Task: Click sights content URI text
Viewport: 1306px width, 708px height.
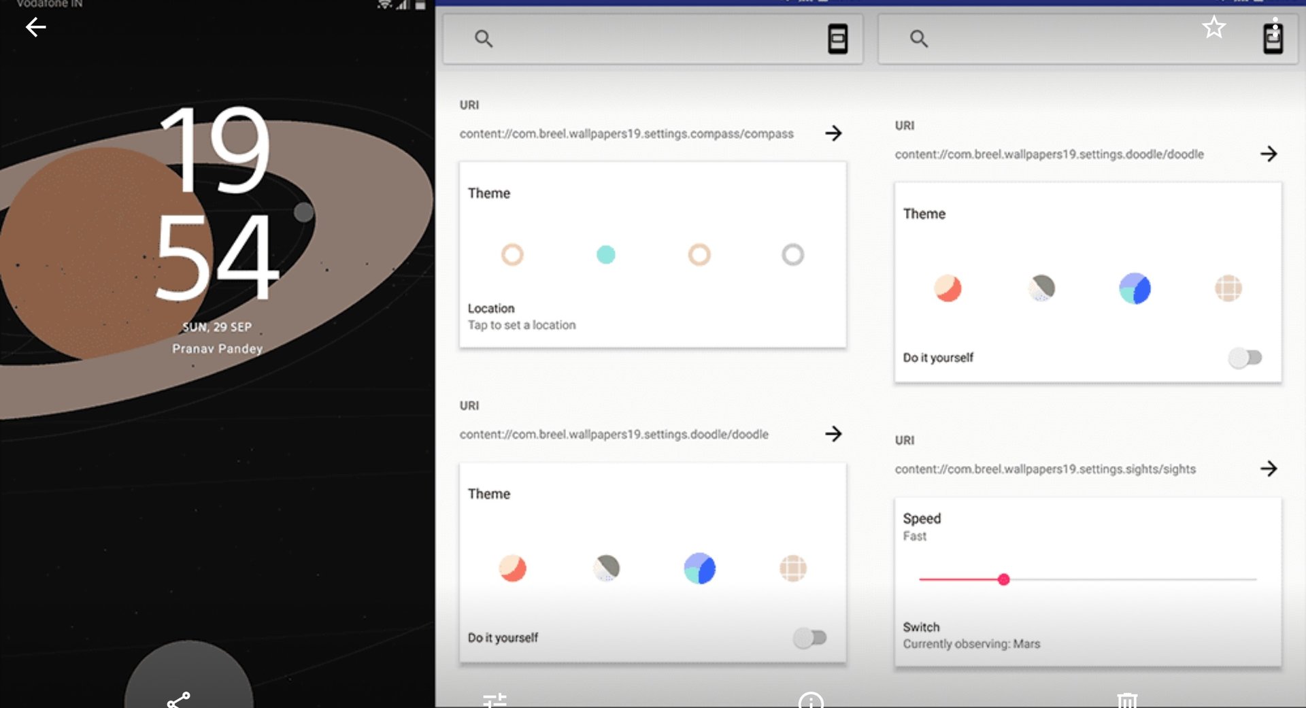Action: tap(1045, 469)
